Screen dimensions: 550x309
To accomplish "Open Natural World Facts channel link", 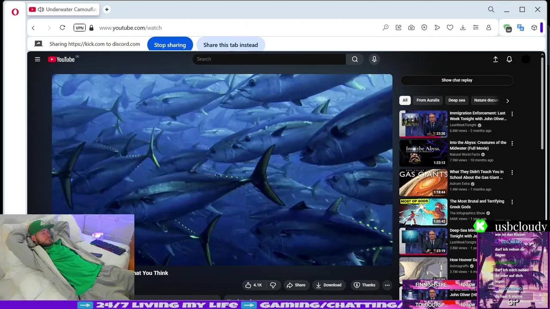I will [x=464, y=154].
